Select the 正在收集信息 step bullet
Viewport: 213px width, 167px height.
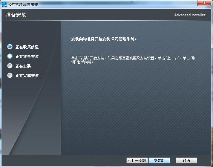tap(10, 47)
